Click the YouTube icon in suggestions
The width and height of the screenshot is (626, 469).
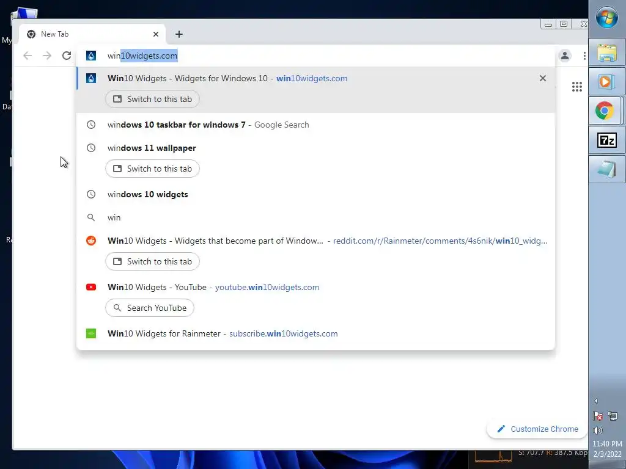tap(91, 287)
